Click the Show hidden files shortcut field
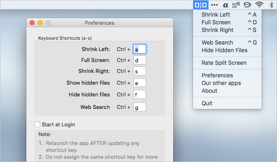 click(x=140, y=83)
